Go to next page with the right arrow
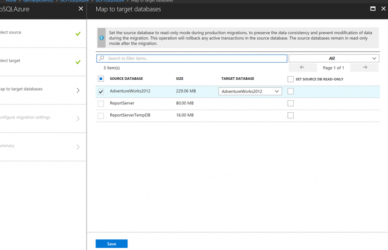The height and width of the screenshot is (250, 388). click(x=365, y=67)
